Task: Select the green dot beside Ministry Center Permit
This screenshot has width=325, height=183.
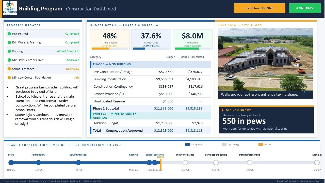Action: pos(9,60)
